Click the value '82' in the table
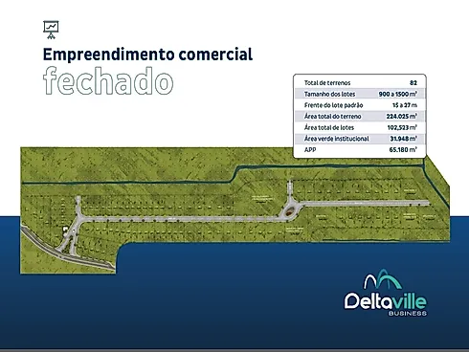Image resolution: width=469 pixels, height=352 pixels. tap(413, 83)
